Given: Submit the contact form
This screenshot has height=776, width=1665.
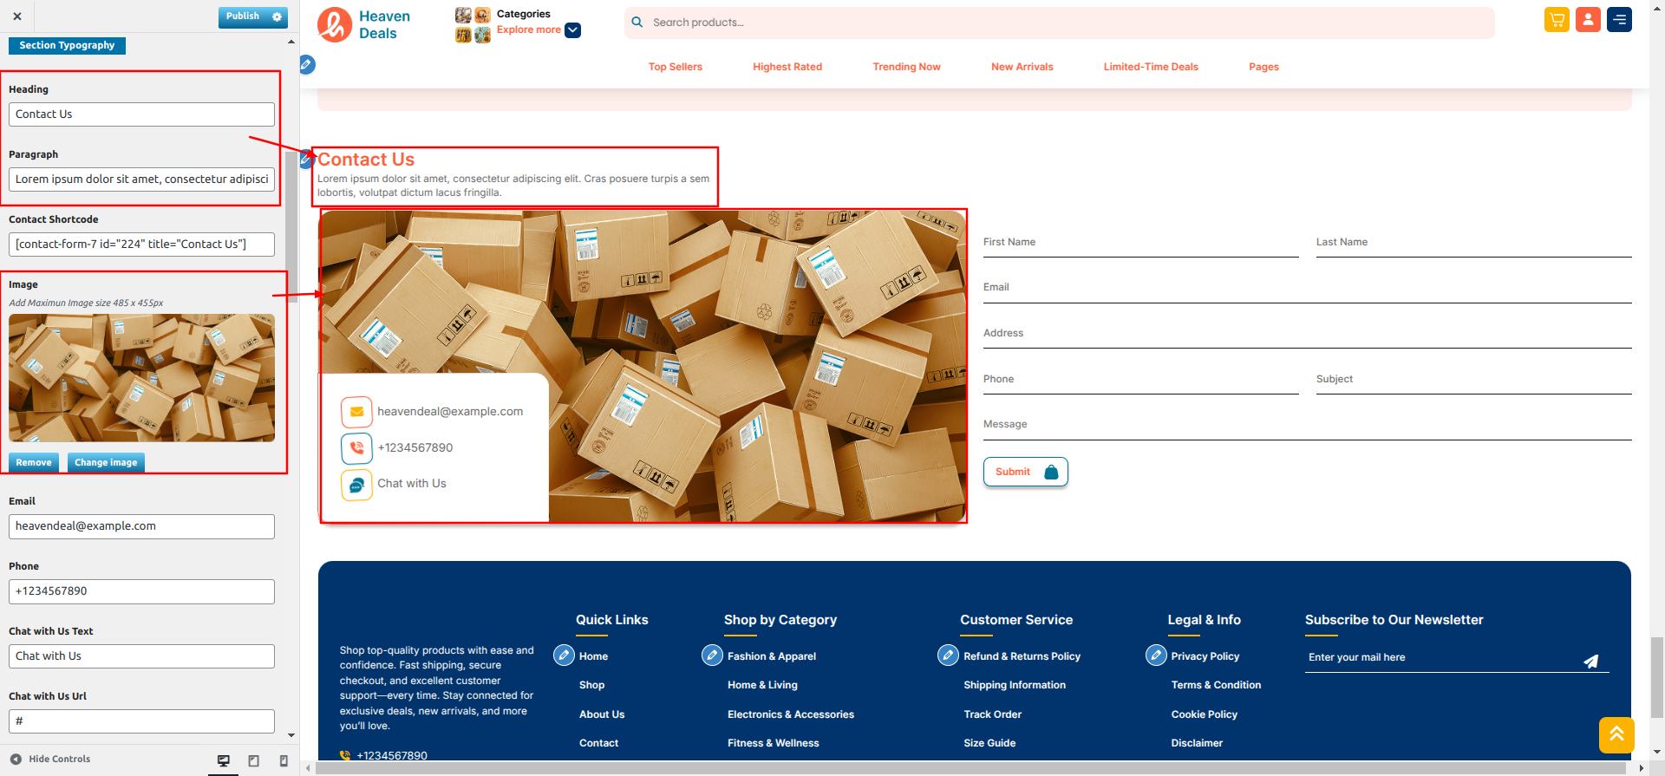Looking at the screenshot, I should (x=1025, y=472).
